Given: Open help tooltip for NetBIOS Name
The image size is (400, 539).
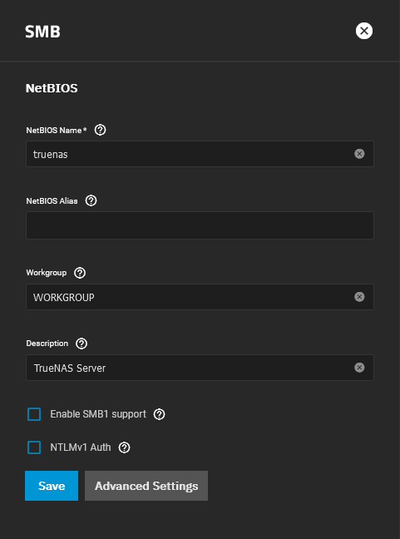Looking at the screenshot, I should (100, 130).
